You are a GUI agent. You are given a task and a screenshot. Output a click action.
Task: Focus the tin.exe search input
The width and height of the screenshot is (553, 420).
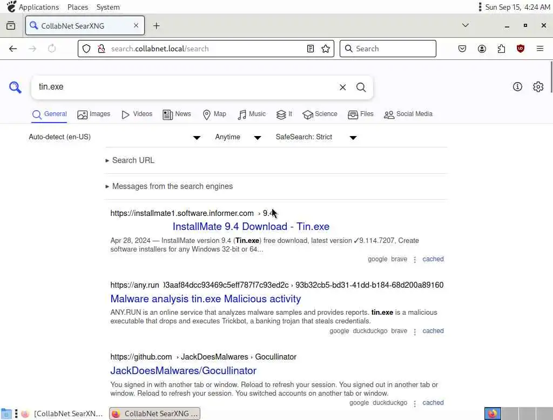click(185, 87)
